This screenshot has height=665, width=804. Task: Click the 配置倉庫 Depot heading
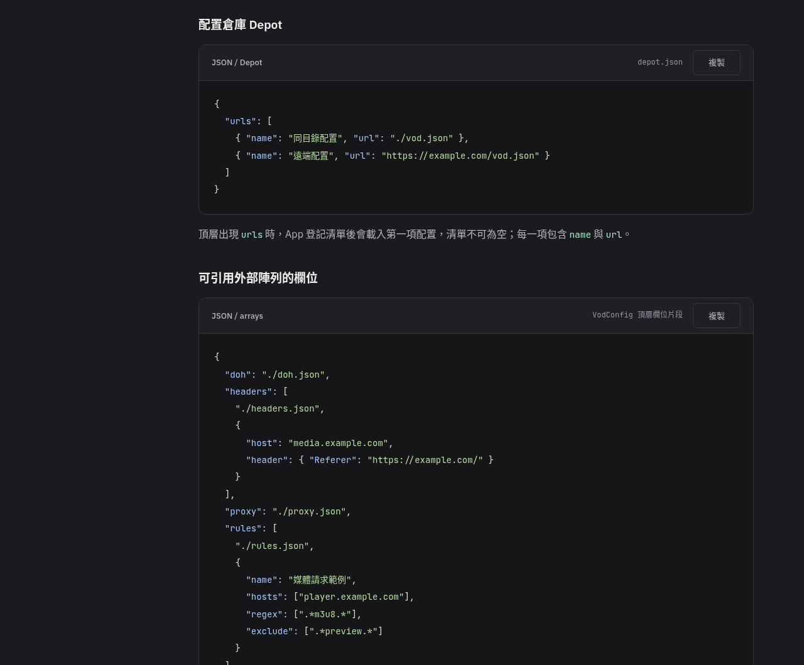(x=240, y=25)
